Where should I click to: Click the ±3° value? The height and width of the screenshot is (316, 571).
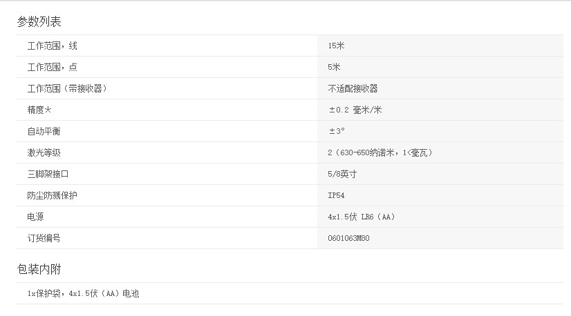(337, 131)
